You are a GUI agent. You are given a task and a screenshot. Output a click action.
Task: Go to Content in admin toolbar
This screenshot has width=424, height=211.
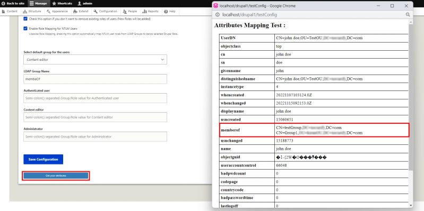point(10,11)
